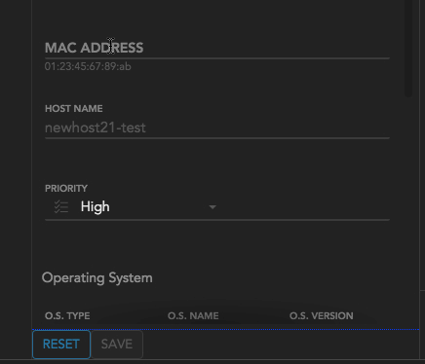Viewport: 425px width, 364px height.
Task: Click the SAVE button
Action: click(117, 345)
